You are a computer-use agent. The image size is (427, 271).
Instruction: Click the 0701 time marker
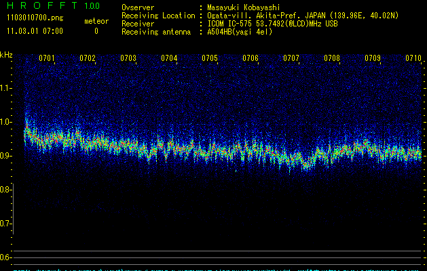coord(47,59)
